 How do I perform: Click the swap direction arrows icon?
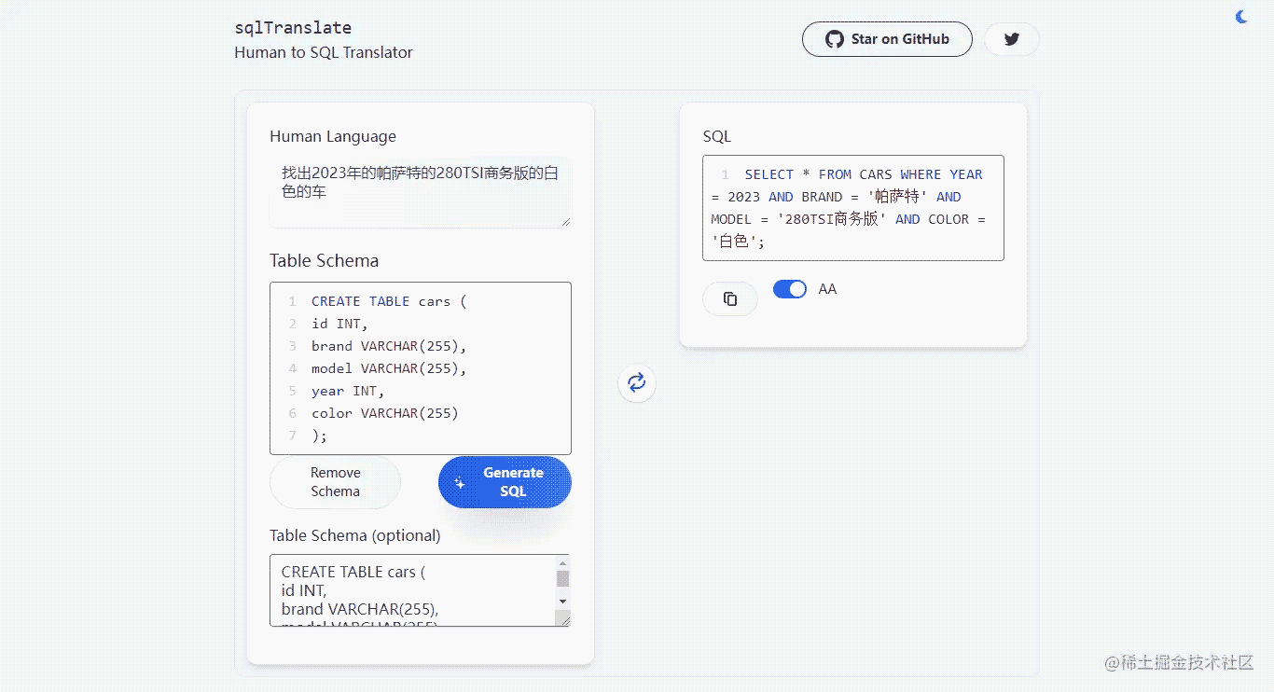pyautogui.click(x=637, y=382)
